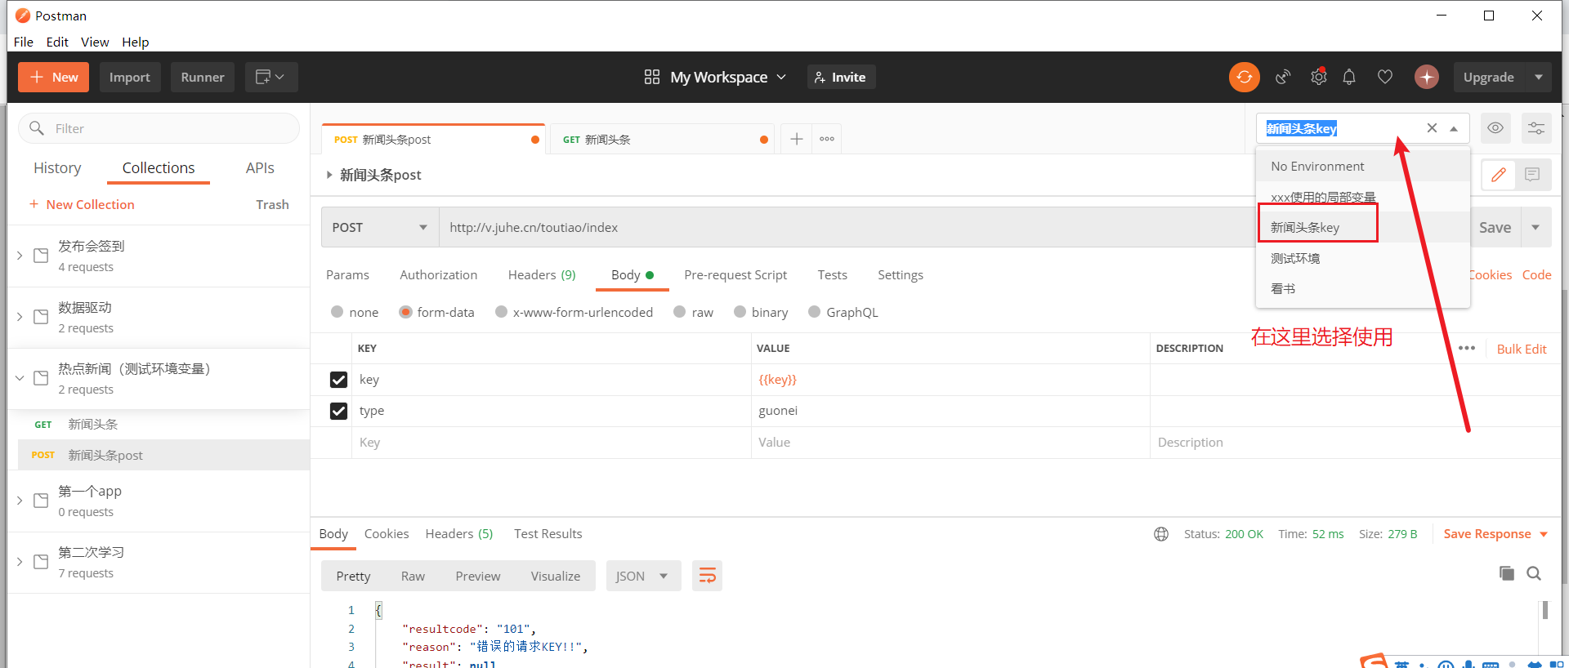Click the 数据驱动 collection folder icon
Screen dimensions: 1569x668
(x=41, y=317)
